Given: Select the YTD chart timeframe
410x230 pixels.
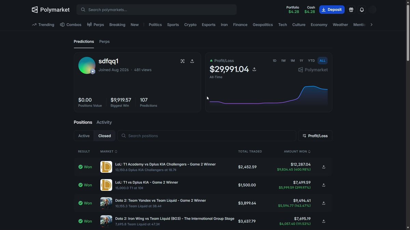Looking at the screenshot, I should click(x=311, y=61).
